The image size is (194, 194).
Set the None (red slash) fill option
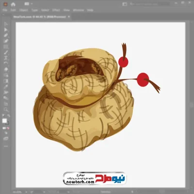point(8,128)
